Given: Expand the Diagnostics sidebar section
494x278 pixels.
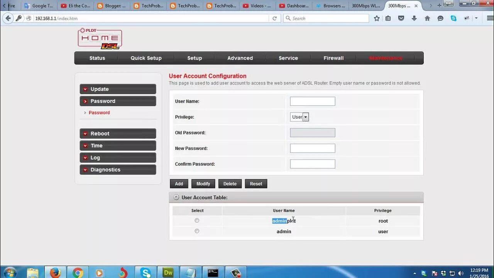Looking at the screenshot, I should [x=118, y=170].
